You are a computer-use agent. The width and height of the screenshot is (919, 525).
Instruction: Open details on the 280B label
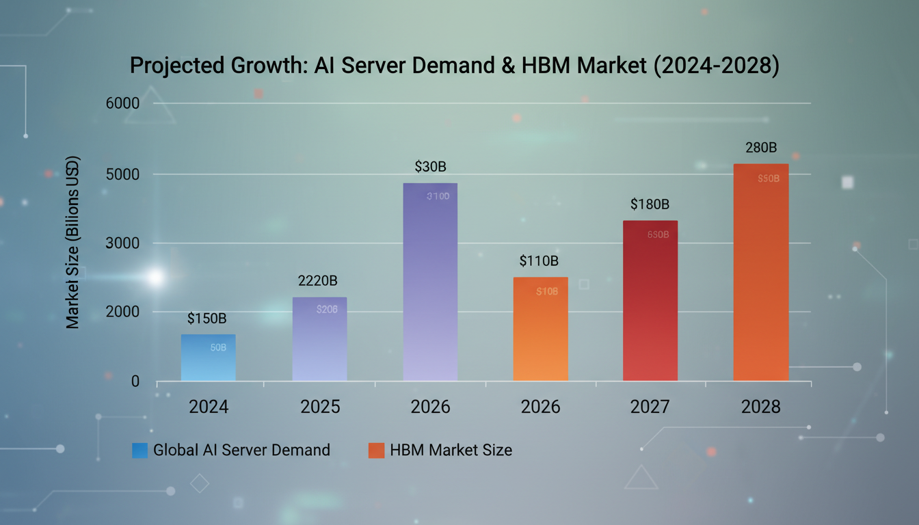tap(760, 146)
